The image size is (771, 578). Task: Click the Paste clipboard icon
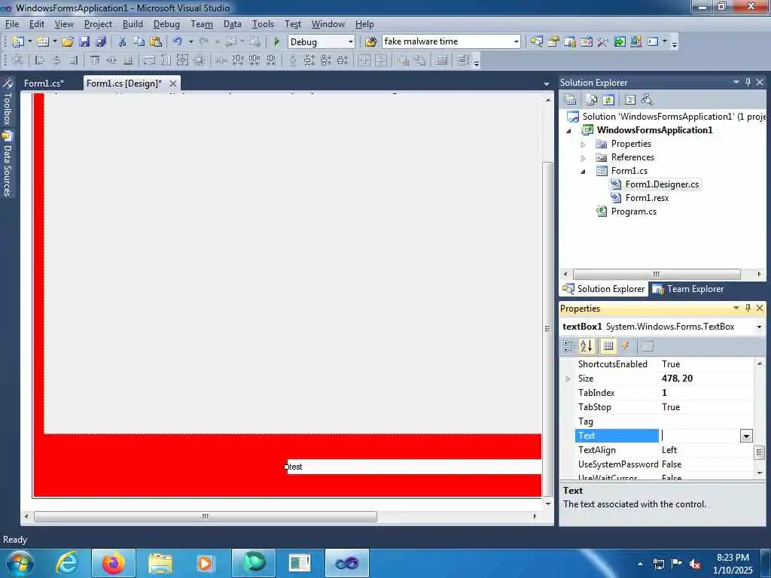pos(156,42)
